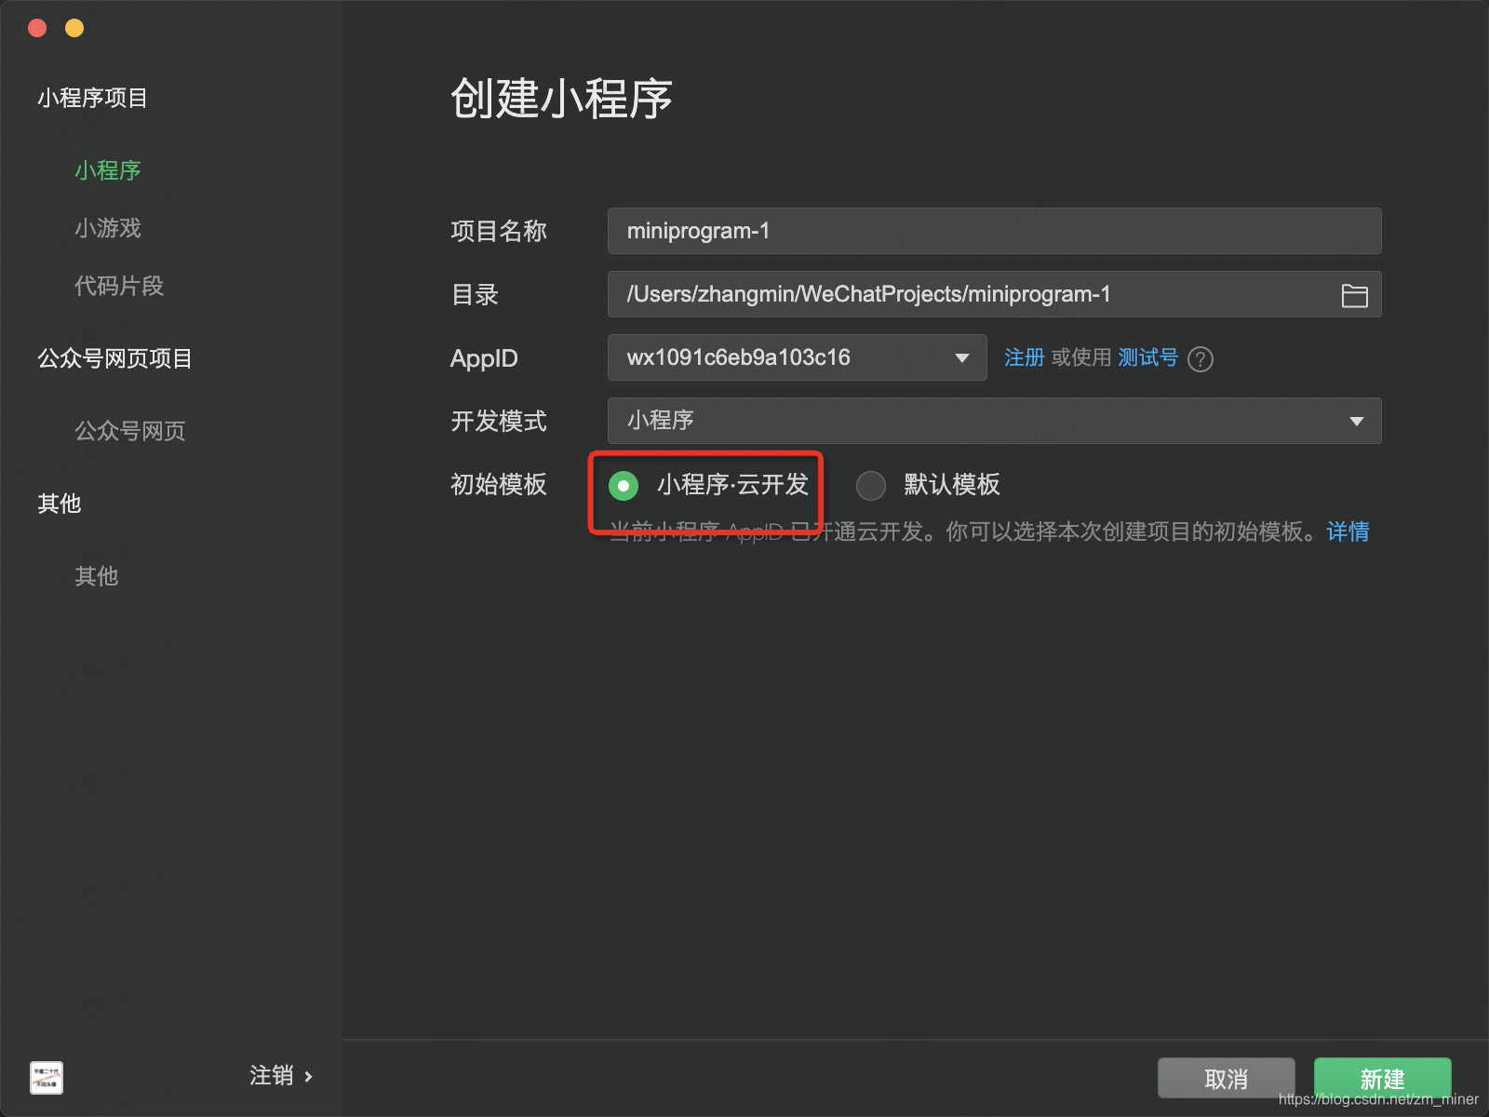Image resolution: width=1489 pixels, height=1117 pixels.
Task: Select the 默认模板 radio button
Action: point(871,485)
